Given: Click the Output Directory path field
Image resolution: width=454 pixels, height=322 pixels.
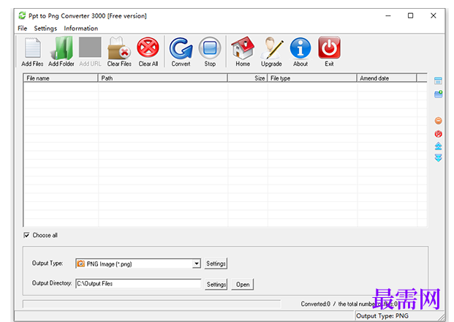Looking at the screenshot, I should point(138,283).
